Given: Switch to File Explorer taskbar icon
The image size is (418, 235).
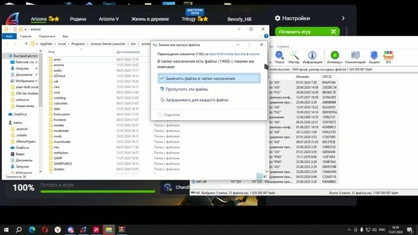Looking at the screenshot, I should click(109, 229).
